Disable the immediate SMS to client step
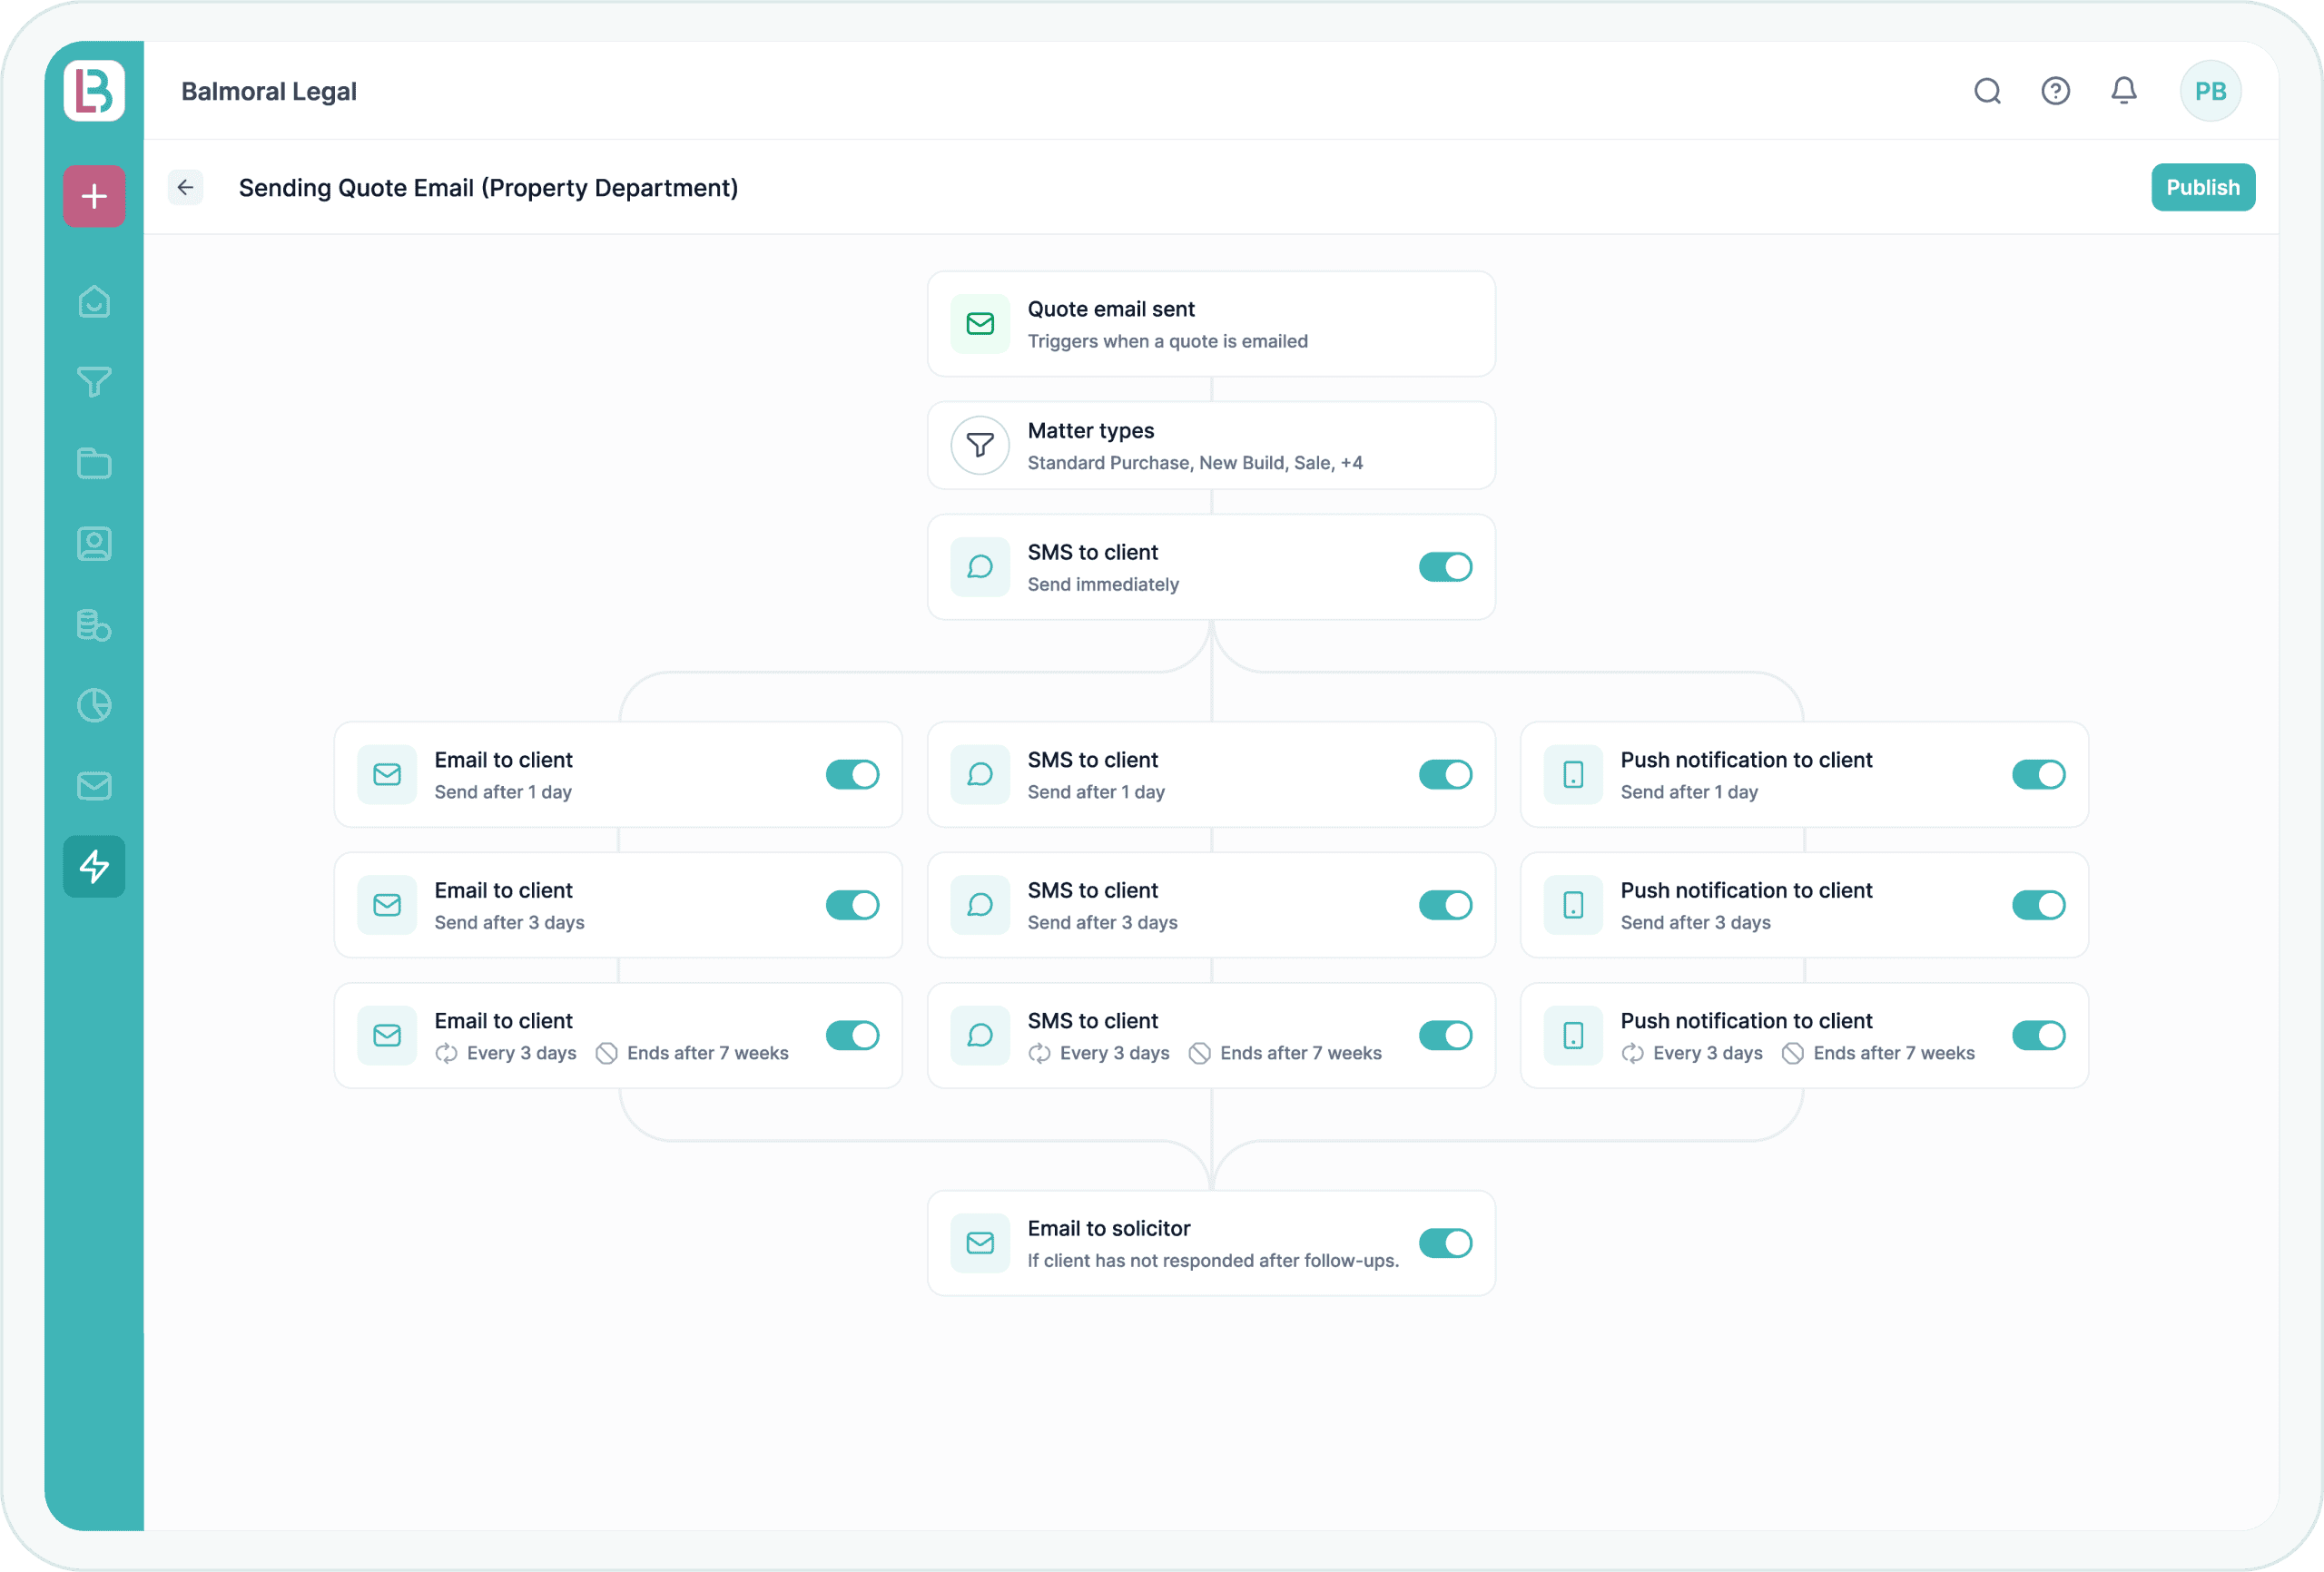The height and width of the screenshot is (1572, 2324). 1445,567
